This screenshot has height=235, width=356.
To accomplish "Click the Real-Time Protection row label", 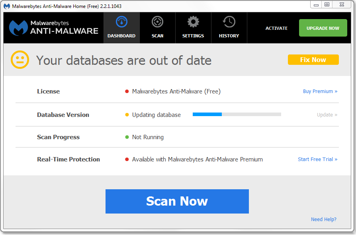I will coord(68,159).
